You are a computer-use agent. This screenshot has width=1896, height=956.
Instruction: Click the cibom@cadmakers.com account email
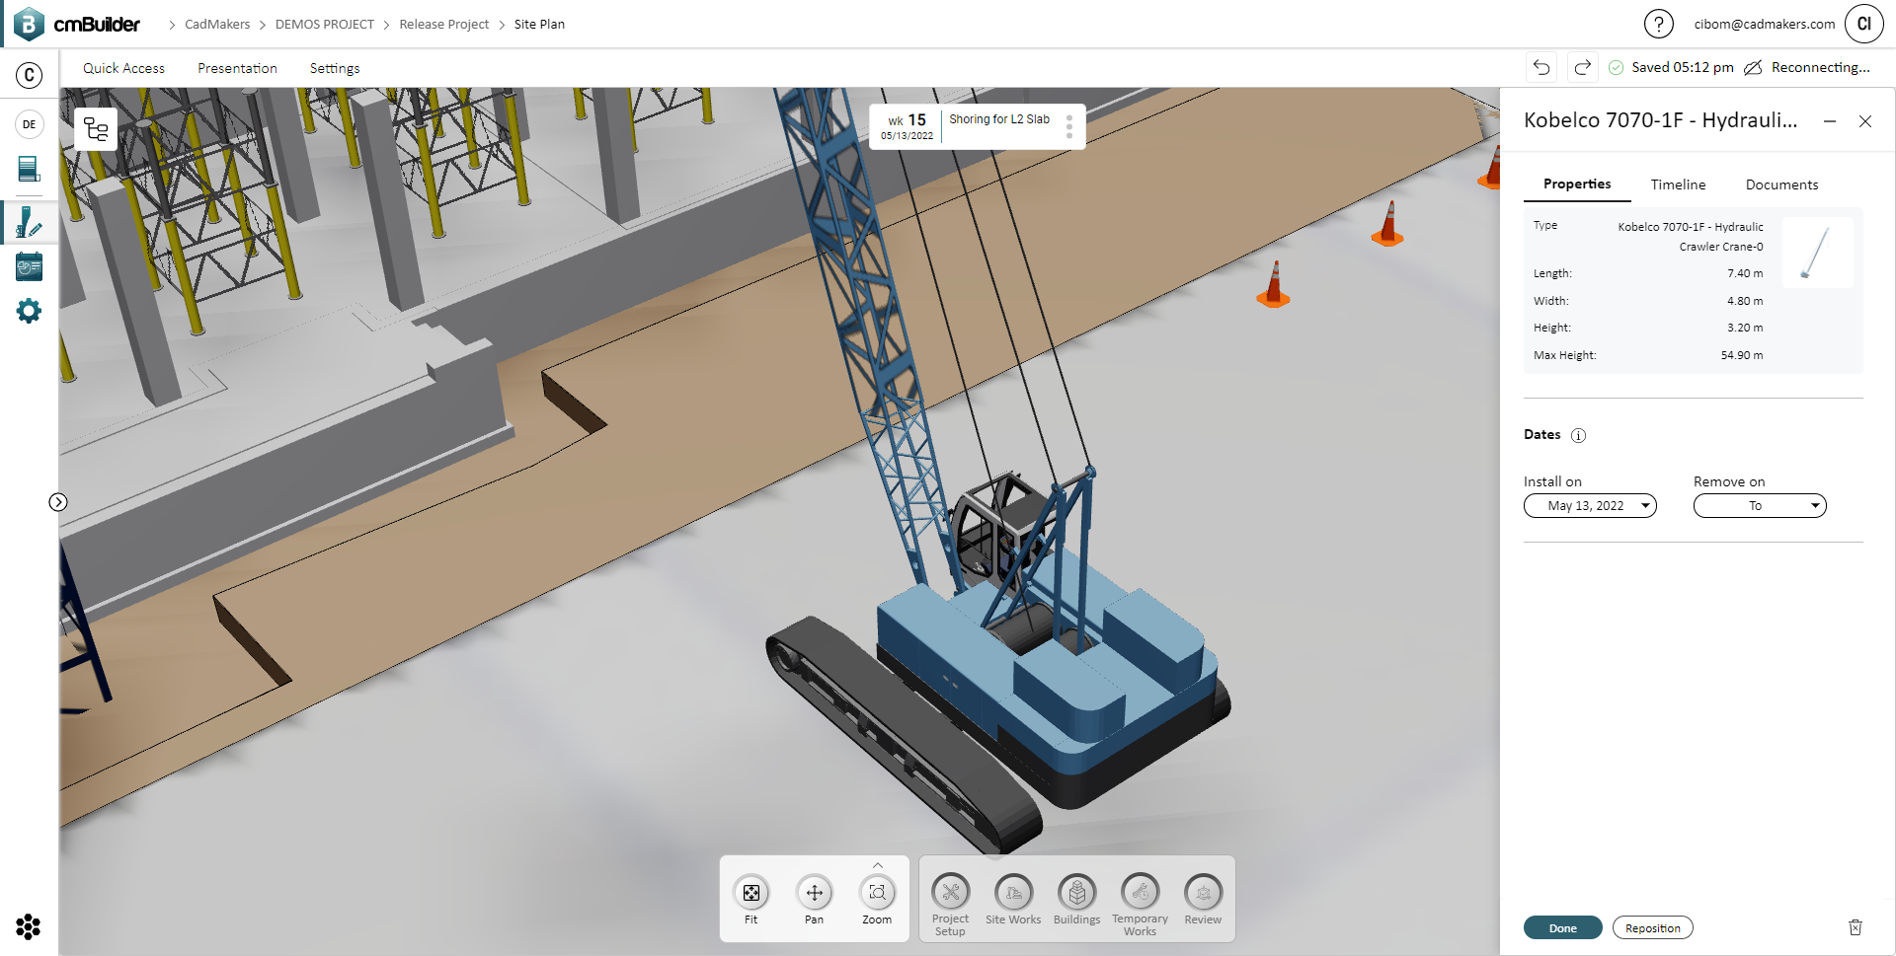(1765, 24)
